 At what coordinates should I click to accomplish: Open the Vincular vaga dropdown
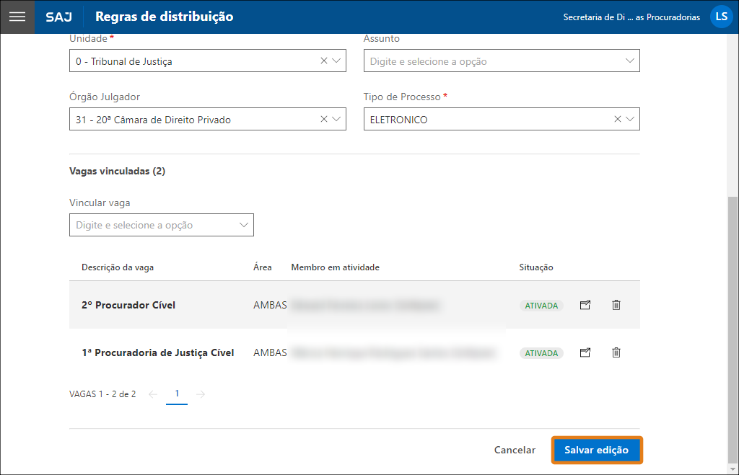pyautogui.click(x=243, y=224)
